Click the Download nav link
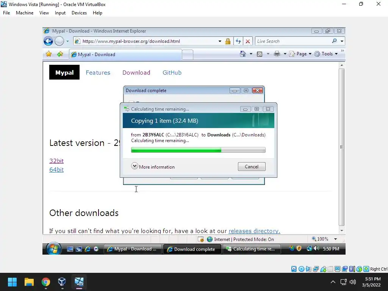Viewport: 388px width, 291px height. click(136, 72)
